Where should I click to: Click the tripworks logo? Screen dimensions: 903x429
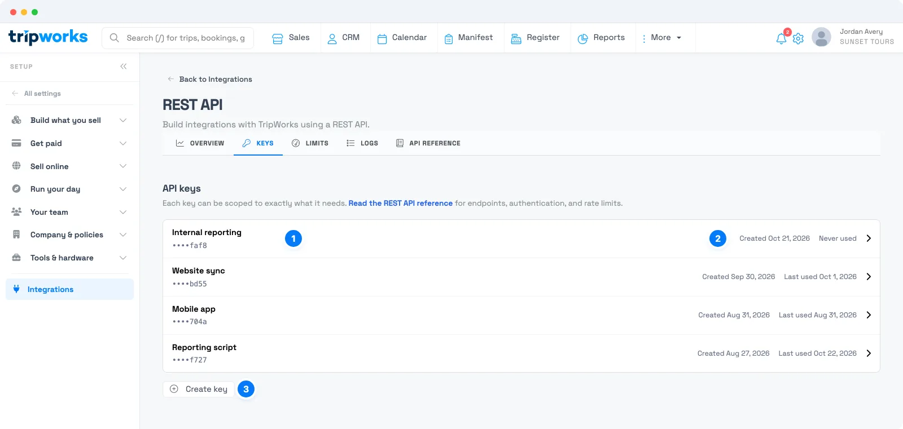click(48, 37)
